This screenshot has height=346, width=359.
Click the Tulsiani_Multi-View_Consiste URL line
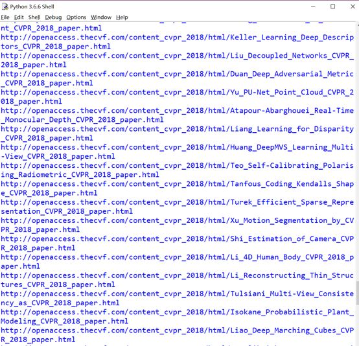pos(177,294)
